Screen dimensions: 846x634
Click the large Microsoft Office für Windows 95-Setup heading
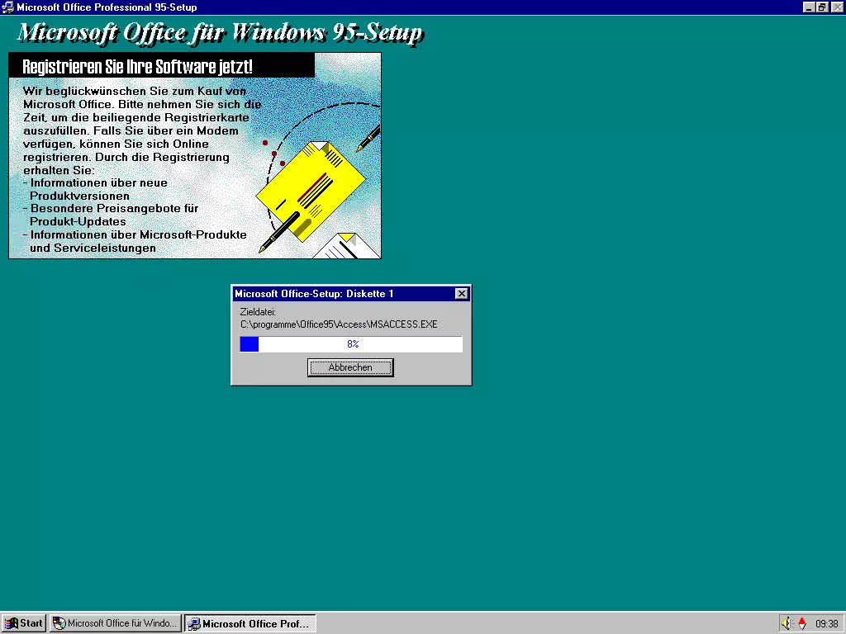(220, 33)
